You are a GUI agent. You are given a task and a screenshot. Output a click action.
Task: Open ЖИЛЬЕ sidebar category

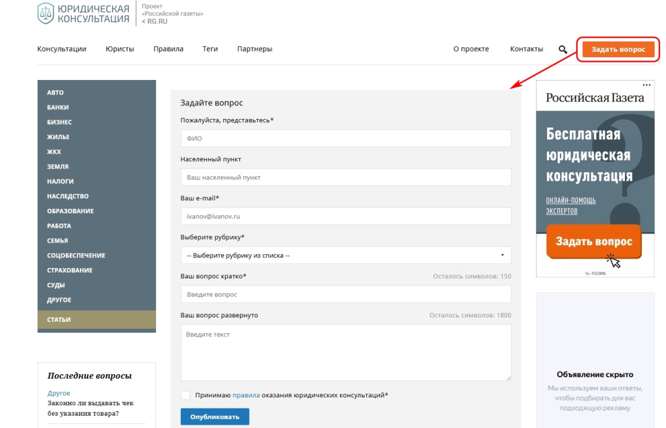(58, 137)
